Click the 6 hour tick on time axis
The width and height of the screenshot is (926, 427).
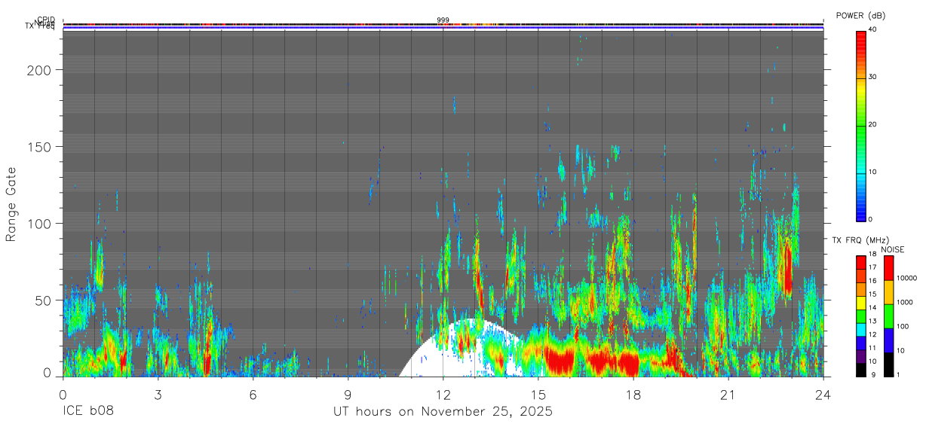coord(253,394)
